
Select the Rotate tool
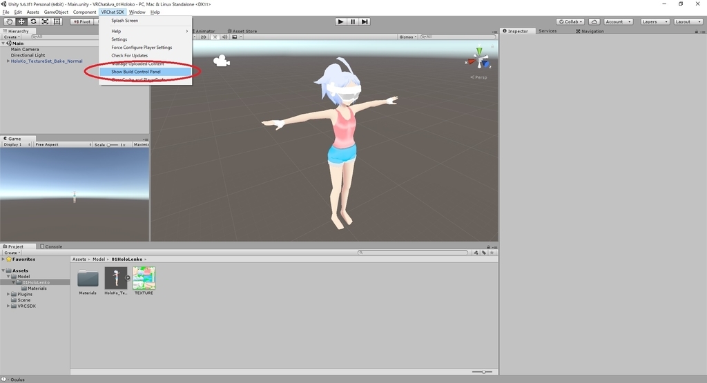click(x=33, y=21)
